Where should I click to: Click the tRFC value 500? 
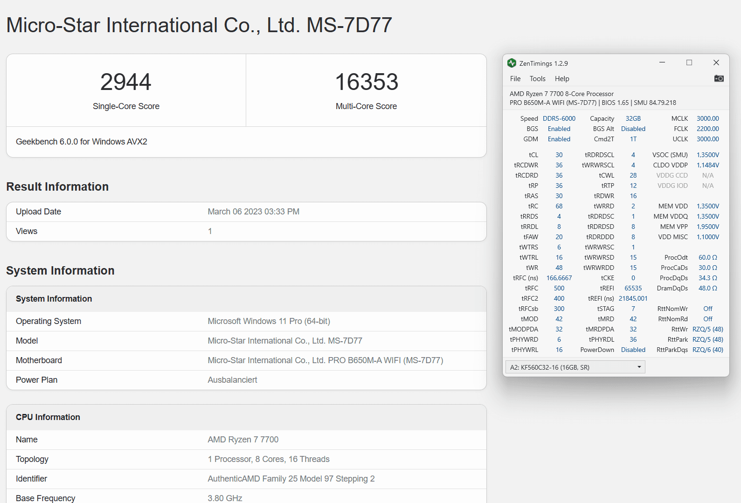tap(559, 288)
